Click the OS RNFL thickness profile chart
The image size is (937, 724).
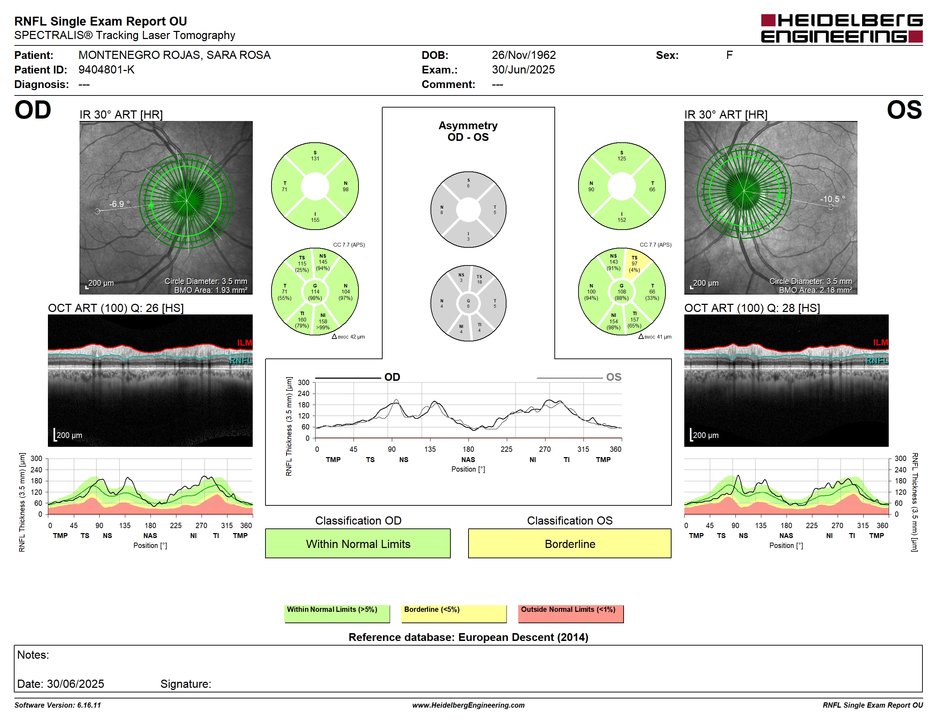(786, 486)
